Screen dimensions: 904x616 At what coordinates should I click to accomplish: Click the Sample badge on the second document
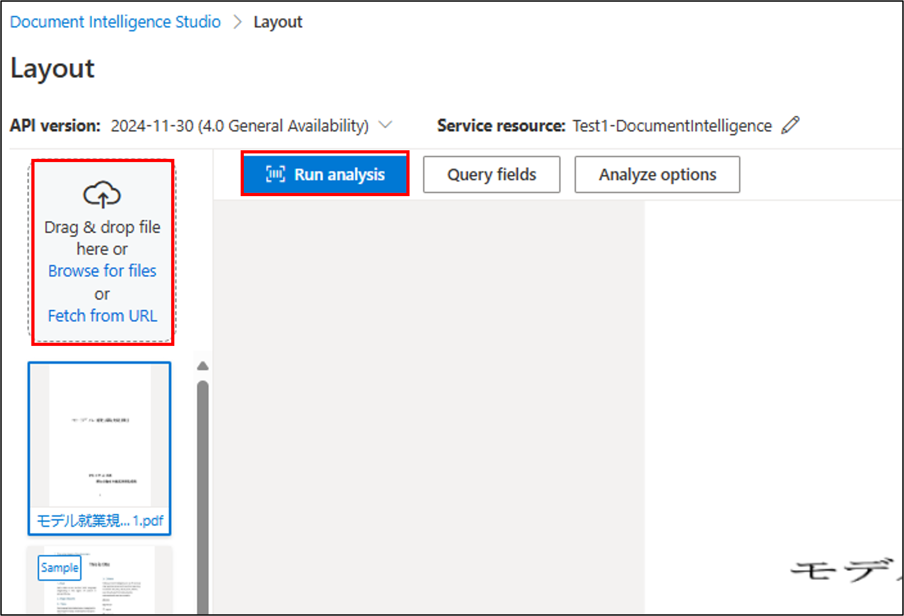59,567
